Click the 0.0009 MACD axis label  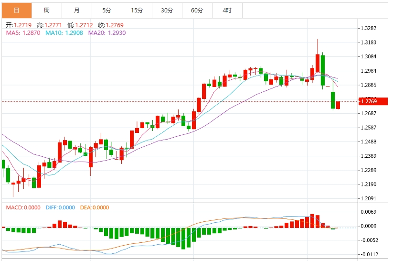369,226
